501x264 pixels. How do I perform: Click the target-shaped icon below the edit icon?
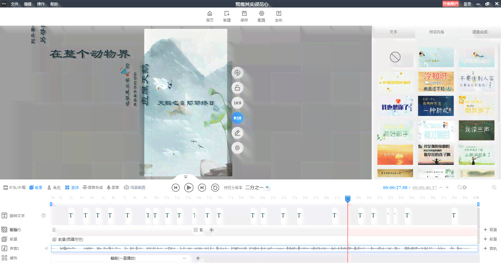[237, 148]
